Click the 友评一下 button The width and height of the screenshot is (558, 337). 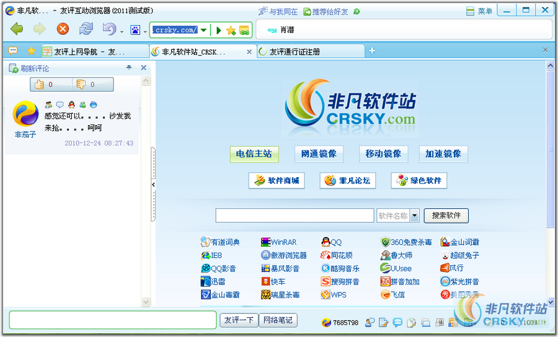[x=239, y=320]
